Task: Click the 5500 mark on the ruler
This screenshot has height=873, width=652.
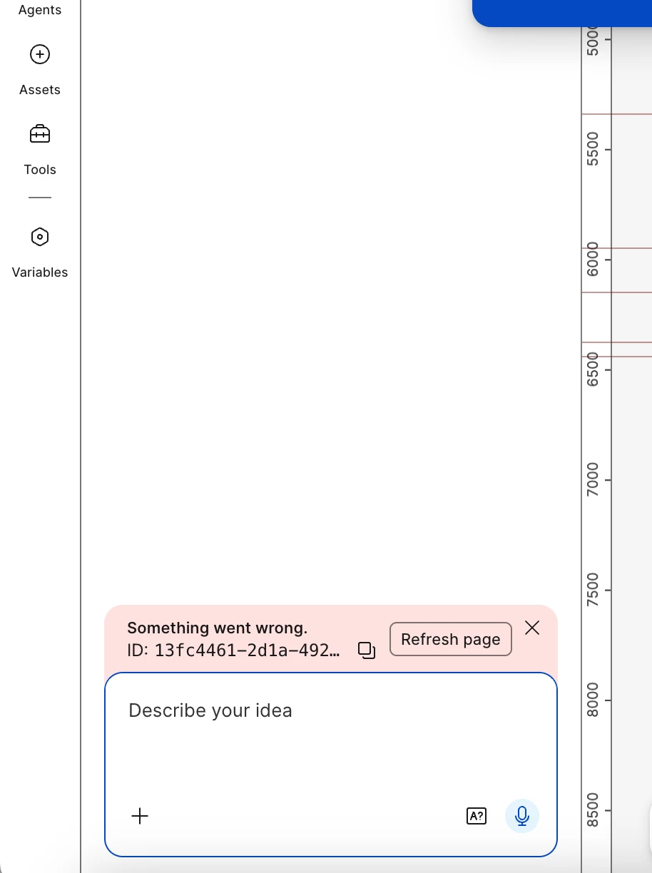Action: (x=593, y=149)
